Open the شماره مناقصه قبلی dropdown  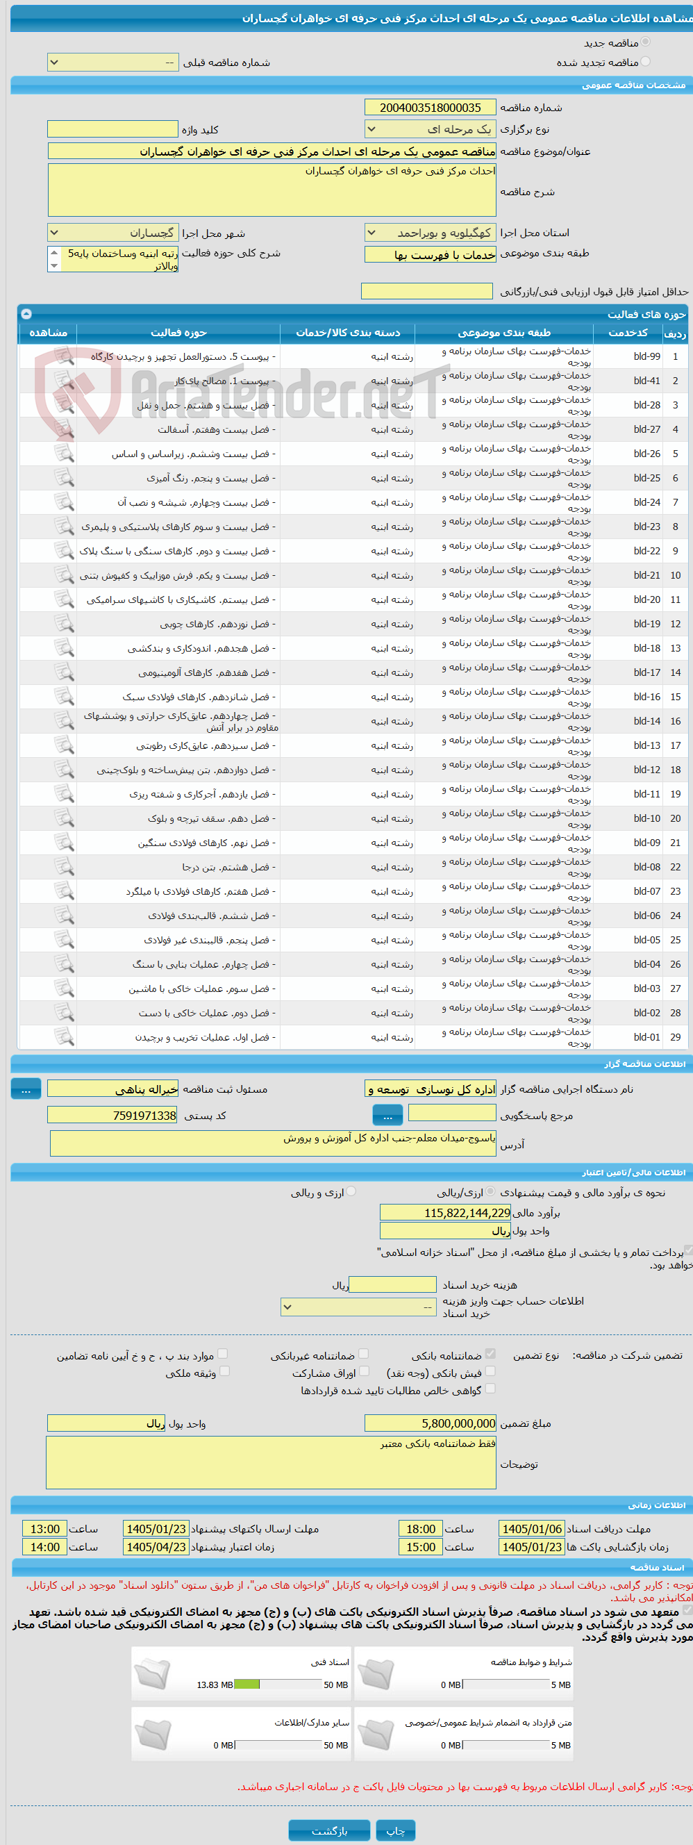tap(112, 63)
